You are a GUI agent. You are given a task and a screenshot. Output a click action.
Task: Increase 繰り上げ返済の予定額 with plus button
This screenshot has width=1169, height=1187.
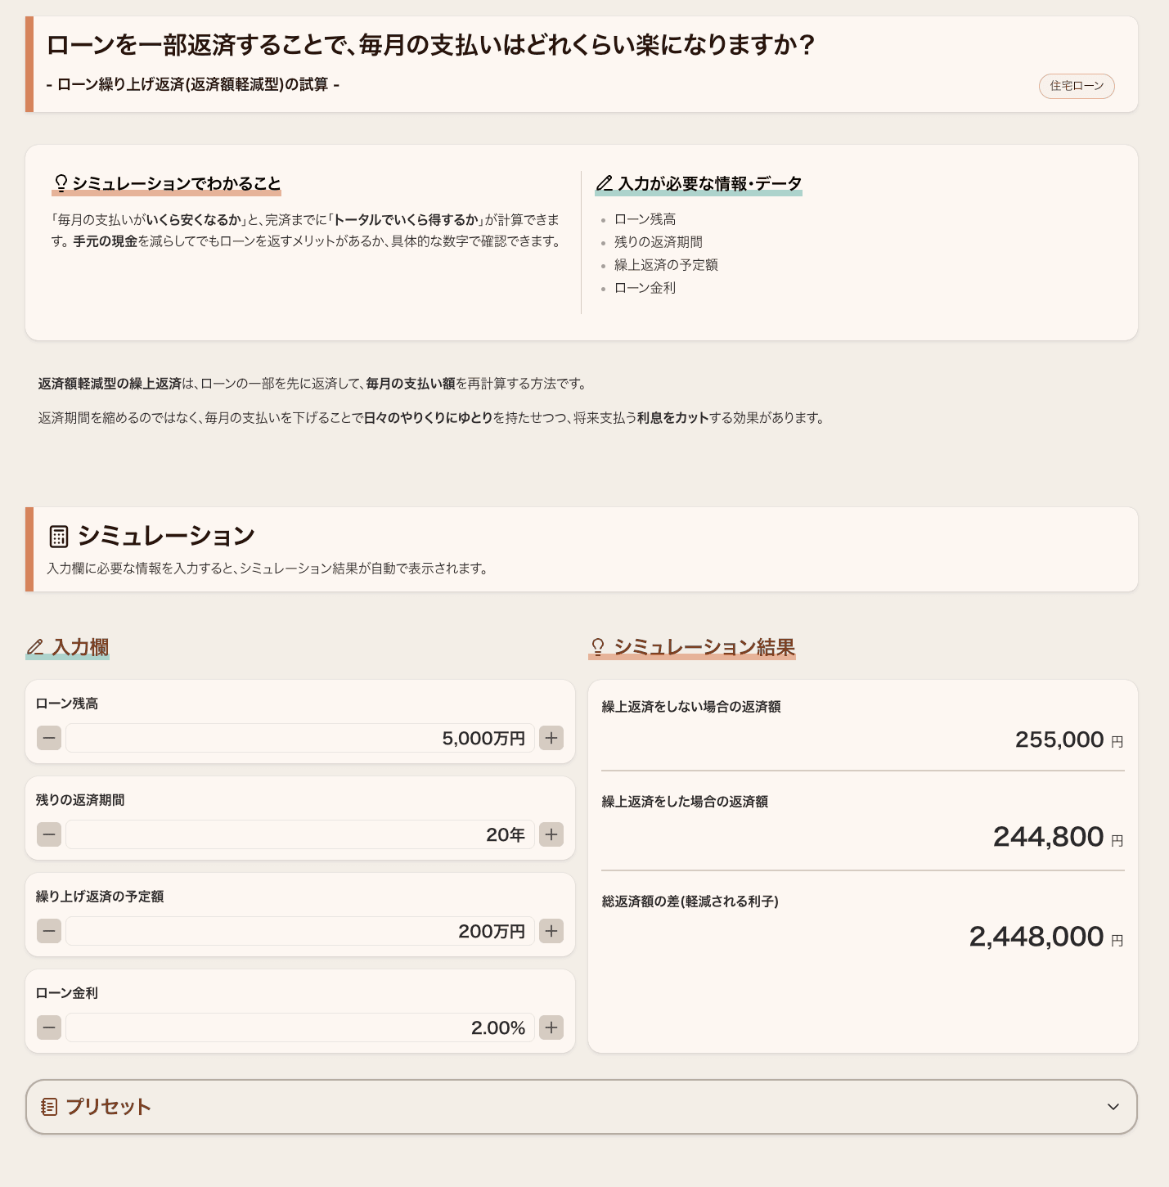551,931
